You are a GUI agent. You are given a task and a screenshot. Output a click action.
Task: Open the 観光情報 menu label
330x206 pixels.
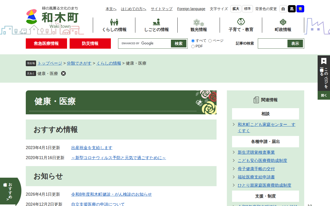[x=199, y=30]
